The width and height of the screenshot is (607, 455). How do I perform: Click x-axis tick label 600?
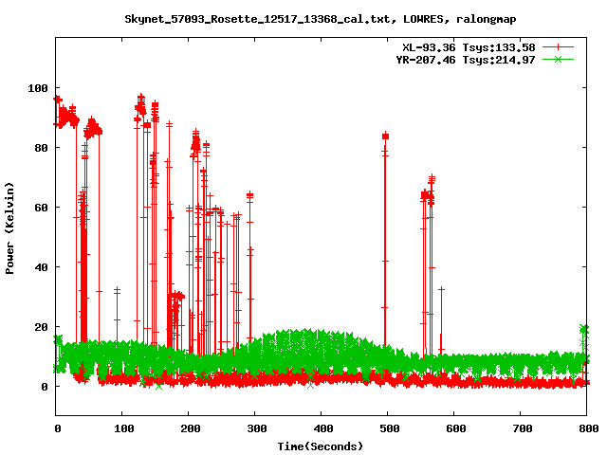click(456, 428)
